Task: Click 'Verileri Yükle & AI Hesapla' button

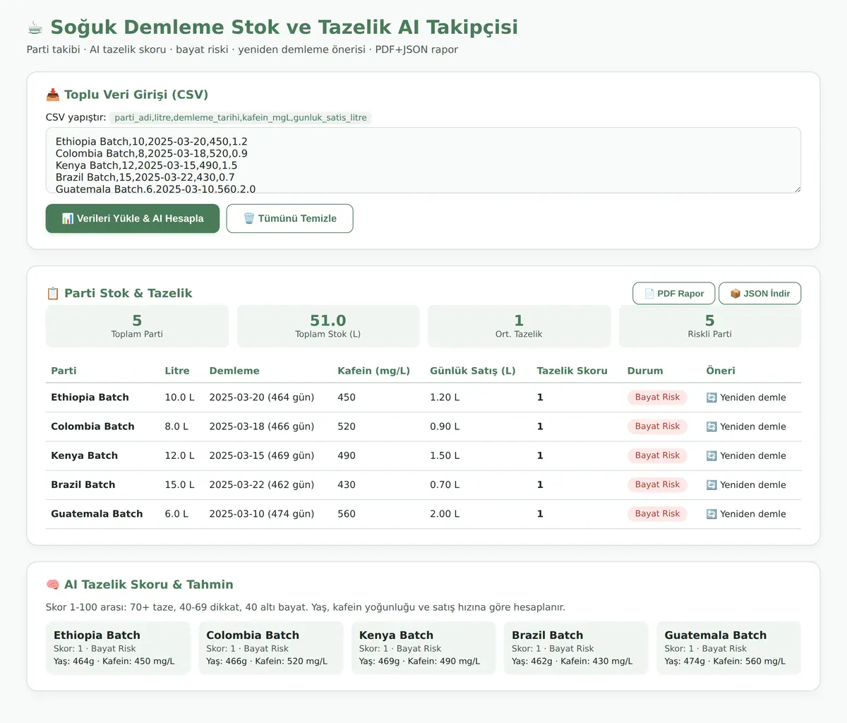Action: tap(133, 218)
